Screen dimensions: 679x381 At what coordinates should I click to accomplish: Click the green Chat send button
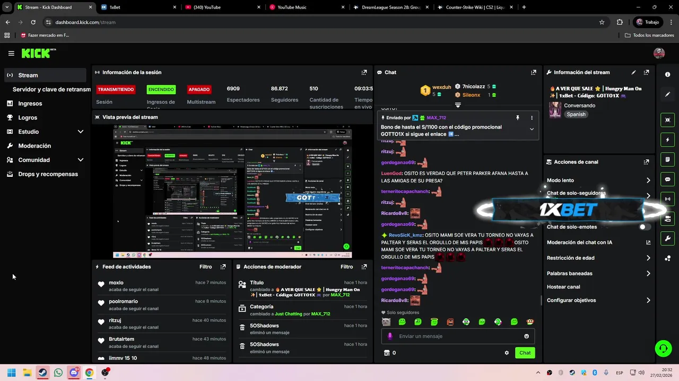pyautogui.click(x=525, y=353)
